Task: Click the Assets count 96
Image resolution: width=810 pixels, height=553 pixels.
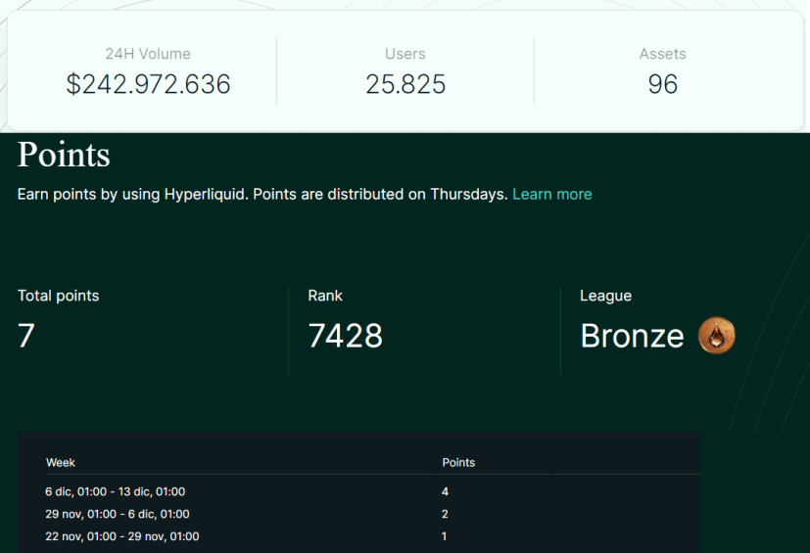Action: (x=663, y=84)
